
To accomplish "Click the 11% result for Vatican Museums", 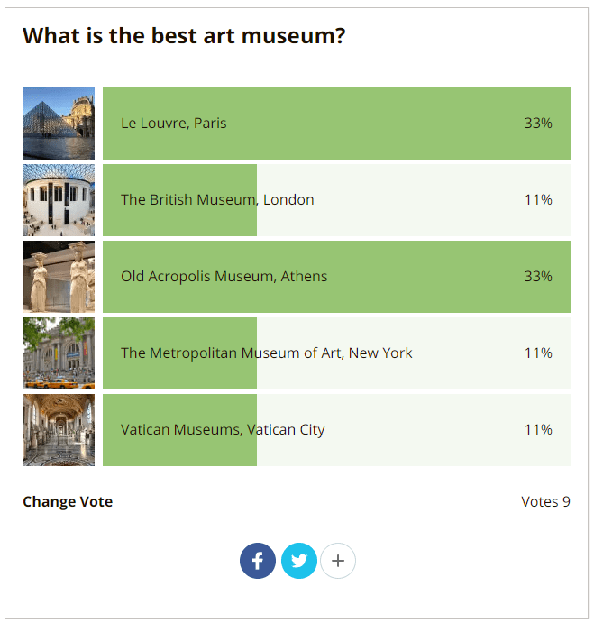I will coord(538,429).
